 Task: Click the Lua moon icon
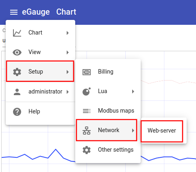87,91
